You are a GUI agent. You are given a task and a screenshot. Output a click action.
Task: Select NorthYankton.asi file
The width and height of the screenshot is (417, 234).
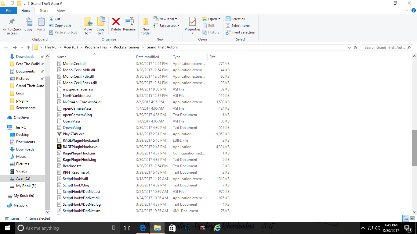point(77,96)
